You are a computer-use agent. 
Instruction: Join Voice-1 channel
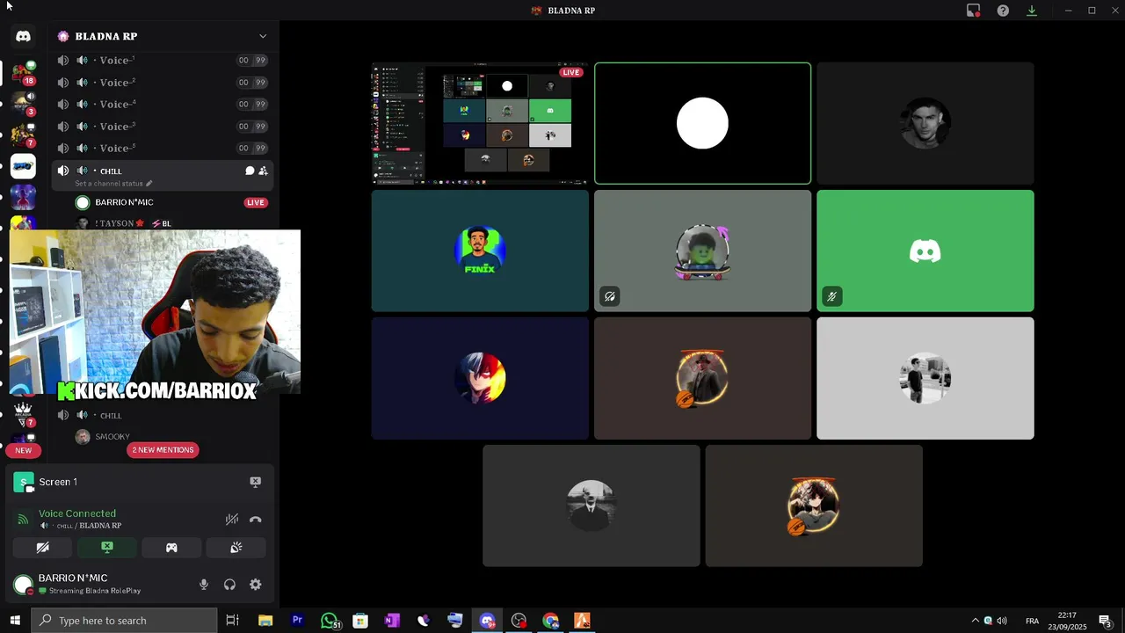[x=162, y=60]
